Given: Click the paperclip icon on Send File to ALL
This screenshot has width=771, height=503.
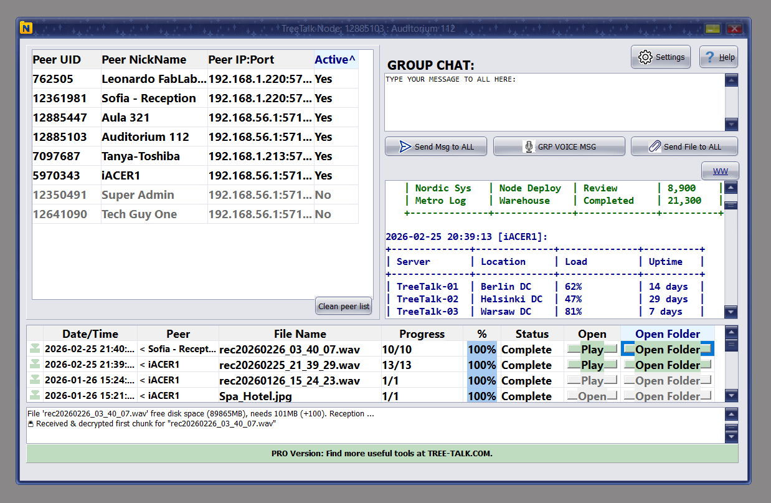Looking at the screenshot, I should coord(655,146).
